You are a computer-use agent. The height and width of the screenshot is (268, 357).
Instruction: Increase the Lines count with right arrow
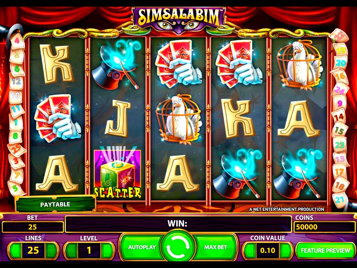tap(50, 250)
